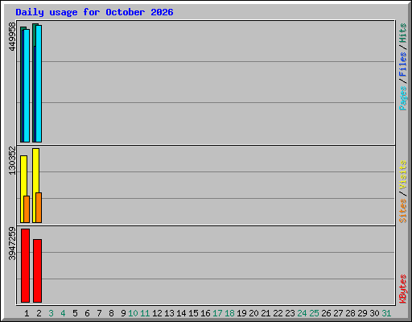Screen dimensions: 412x322
Task: Click the 130352 axis value
Action: coord(12,160)
